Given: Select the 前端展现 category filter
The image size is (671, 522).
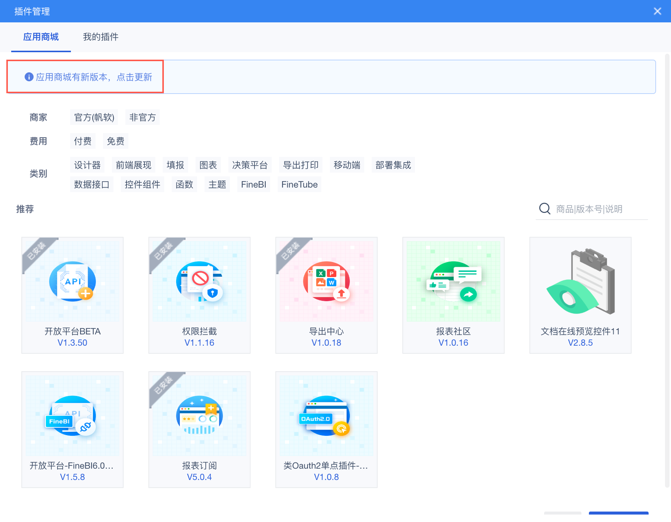Looking at the screenshot, I should (x=134, y=165).
